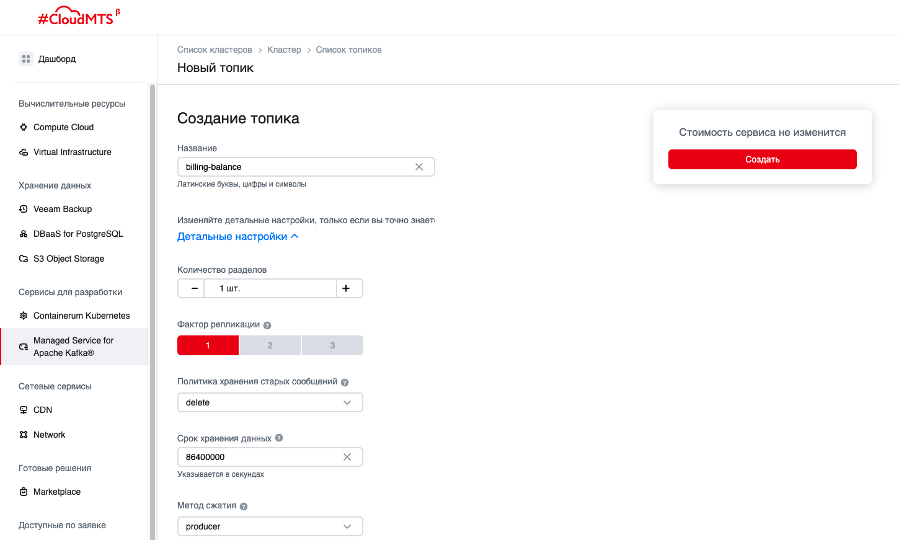899x540 pixels.
Task: Click the data retention period help icon
Action: 279,438
